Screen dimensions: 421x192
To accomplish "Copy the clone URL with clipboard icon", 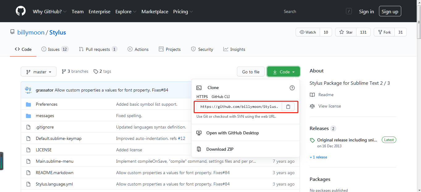I will (x=288, y=107).
